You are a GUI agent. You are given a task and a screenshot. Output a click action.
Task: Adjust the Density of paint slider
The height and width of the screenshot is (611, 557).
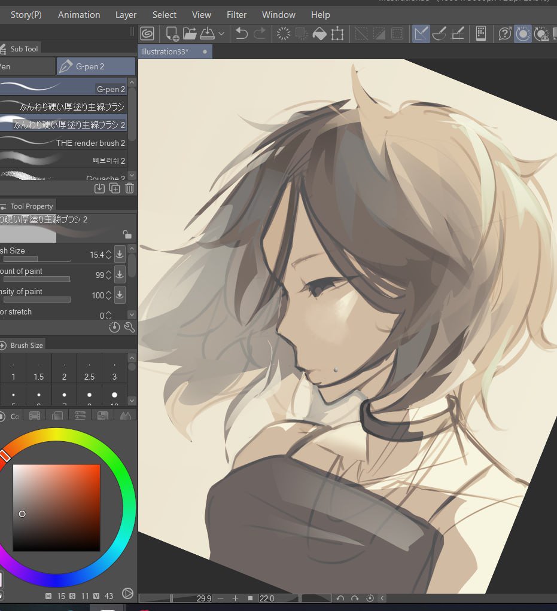tap(36, 300)
